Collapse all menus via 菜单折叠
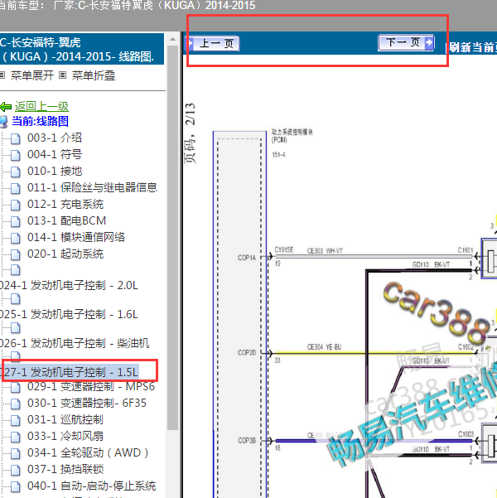The height and width of the screenshot is (498, 497). pyautogui.click(x=94, y=75)
